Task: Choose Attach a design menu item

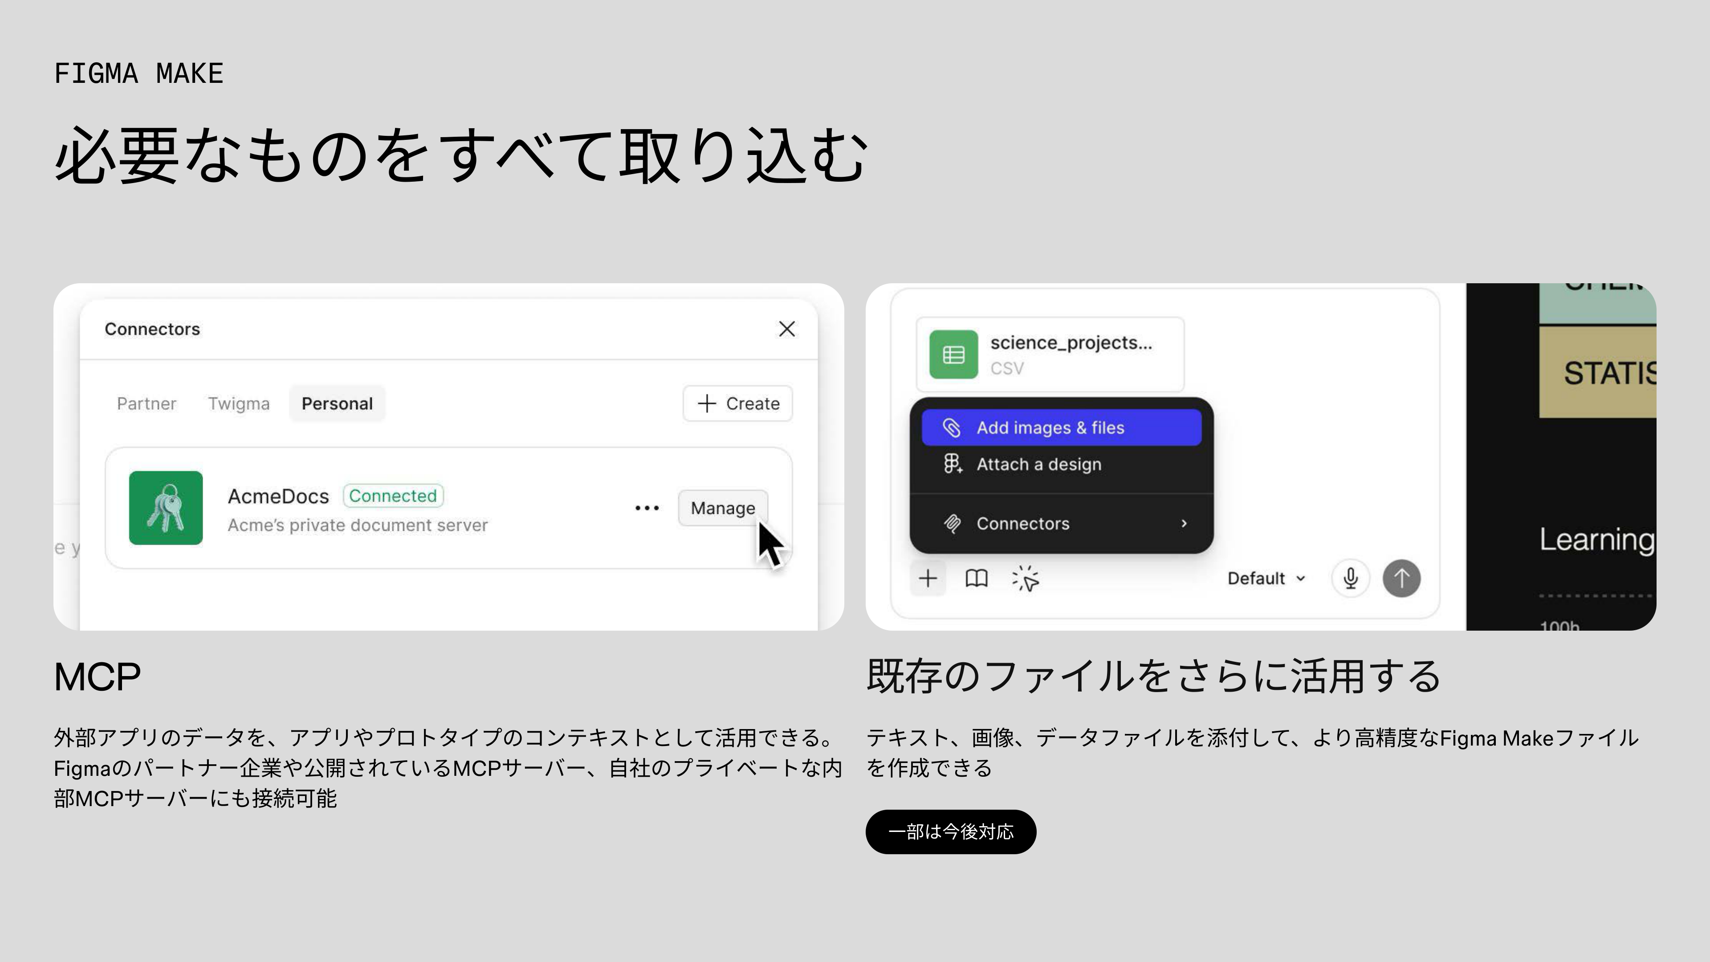Action: [1038, 464]
